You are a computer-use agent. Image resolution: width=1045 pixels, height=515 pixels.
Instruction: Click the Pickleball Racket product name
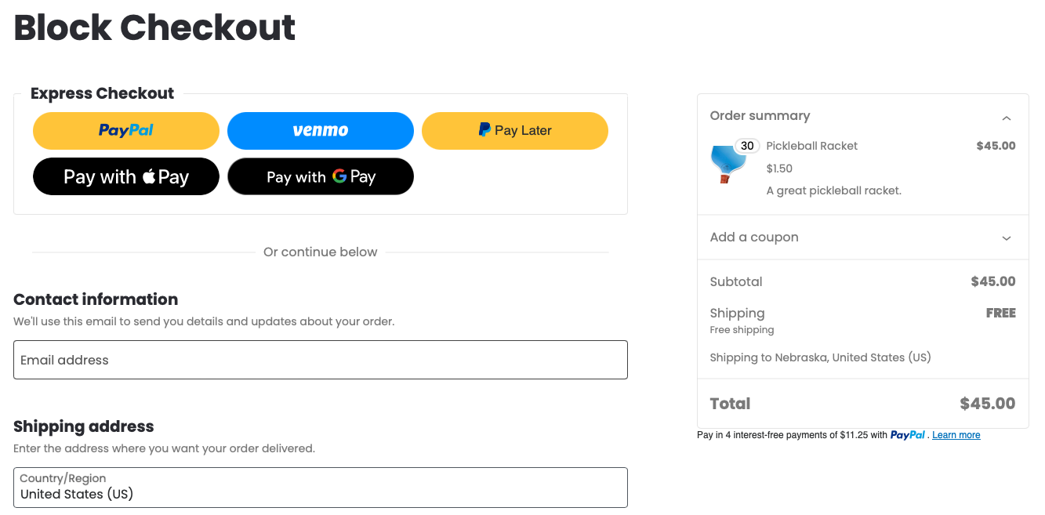811,146
